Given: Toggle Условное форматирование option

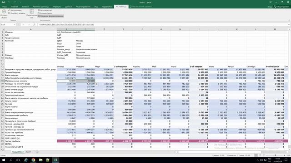Looking at the screenshot, I should (50, 16).
